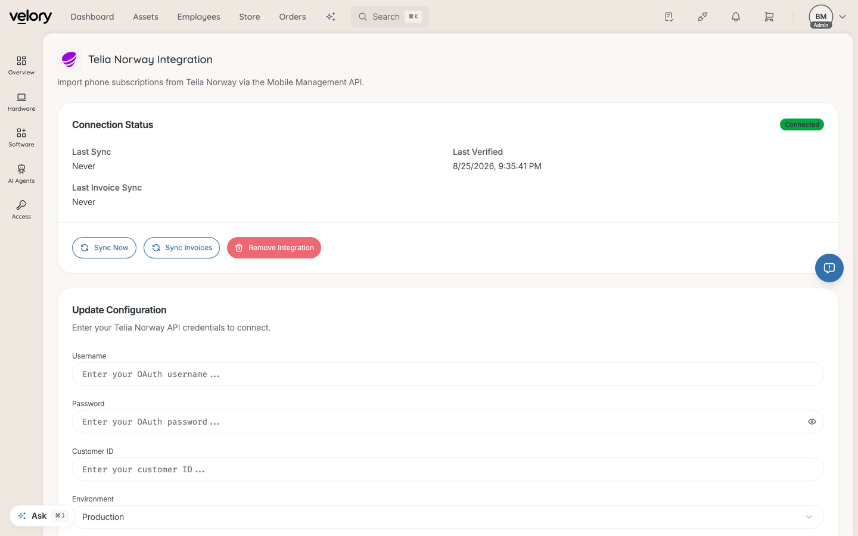The image size is (858, 536).
Task: Click the Sync Invoices button
Action: [182, 248]
